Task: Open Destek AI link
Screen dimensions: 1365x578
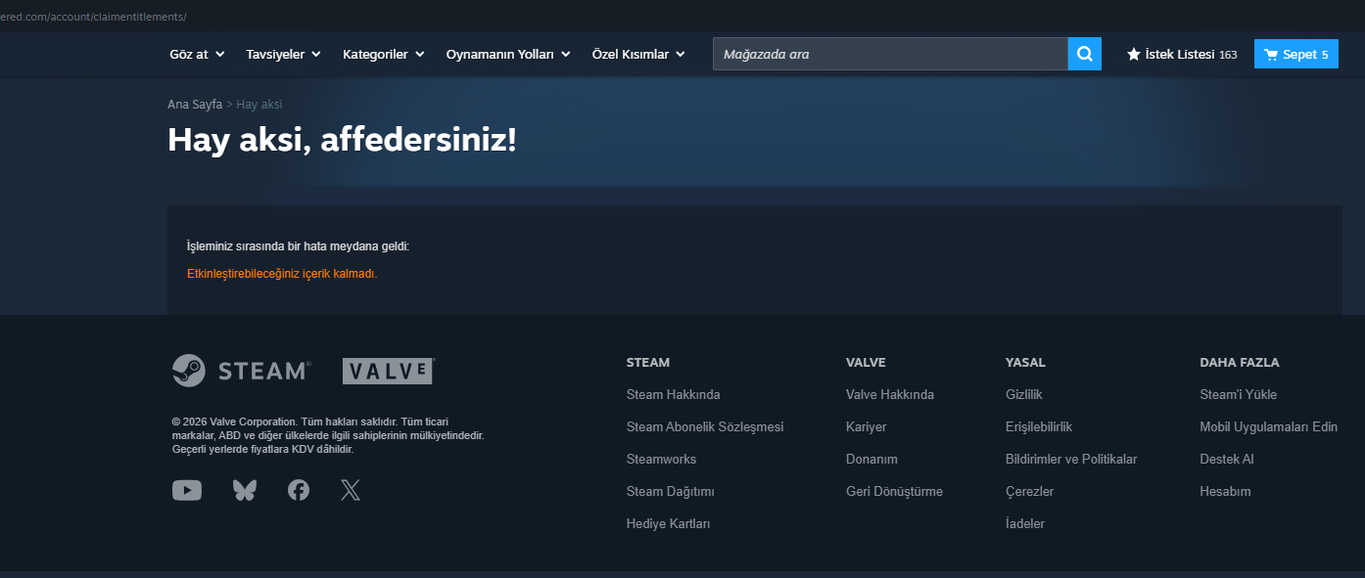Action: point(1226,459)
